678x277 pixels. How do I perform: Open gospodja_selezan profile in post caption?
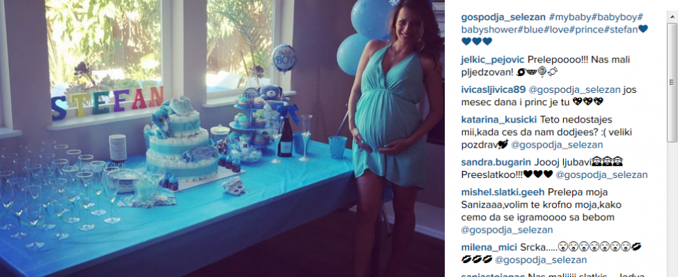(x=504, y=17)
